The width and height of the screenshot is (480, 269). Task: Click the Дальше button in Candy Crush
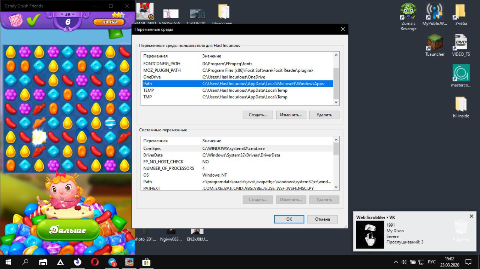tap(68, 230)
